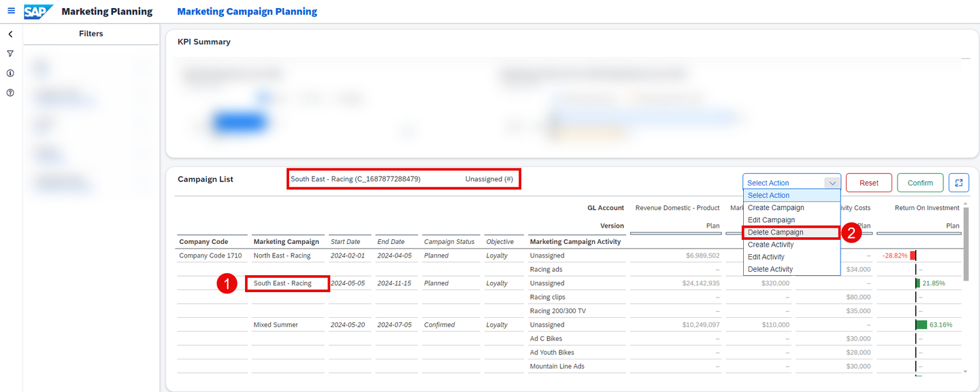Viewport: 980px width, 392px height.
Task: Choose Create Campaign from action list
Action: pyautogui.click(x=791, y=207)
